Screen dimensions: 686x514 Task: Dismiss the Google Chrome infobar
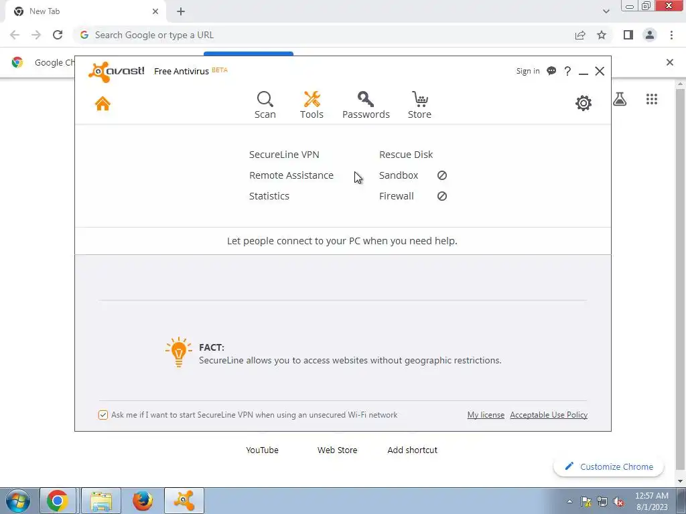(x=670, y=62)
